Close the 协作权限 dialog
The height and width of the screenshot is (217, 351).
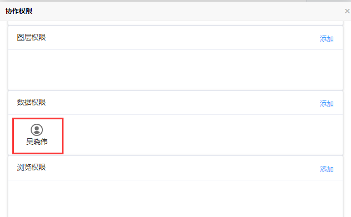[x=347, y=11]
